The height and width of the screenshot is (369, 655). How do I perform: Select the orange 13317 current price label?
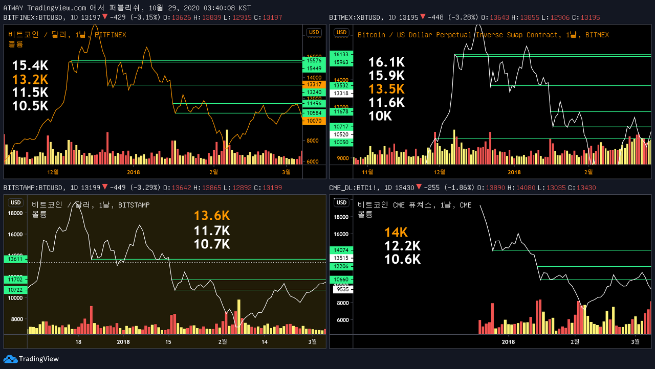coord(314,84)
